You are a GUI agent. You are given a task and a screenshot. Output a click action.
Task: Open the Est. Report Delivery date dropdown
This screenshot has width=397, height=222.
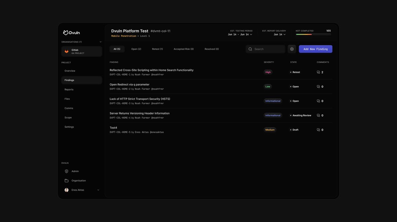click(x=285, y=34)
